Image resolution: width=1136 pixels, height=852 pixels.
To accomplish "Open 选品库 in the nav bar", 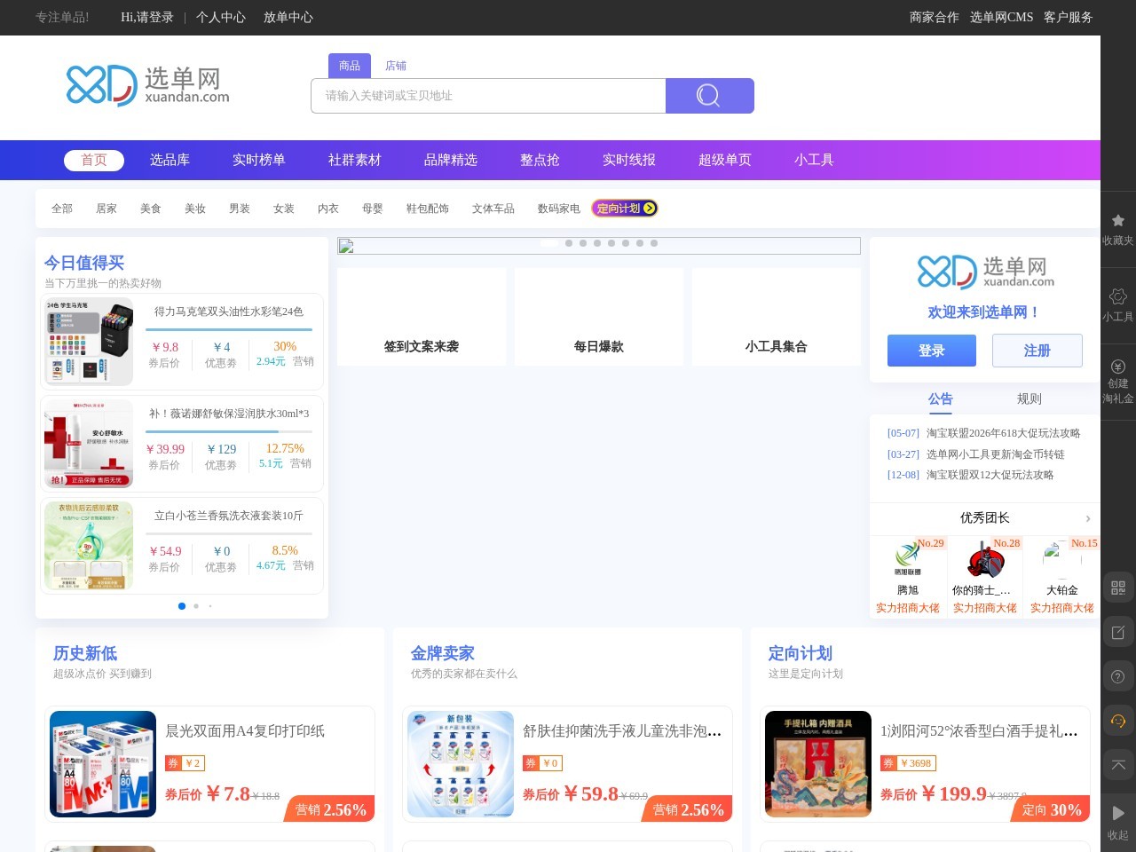I will click(170, 160).
